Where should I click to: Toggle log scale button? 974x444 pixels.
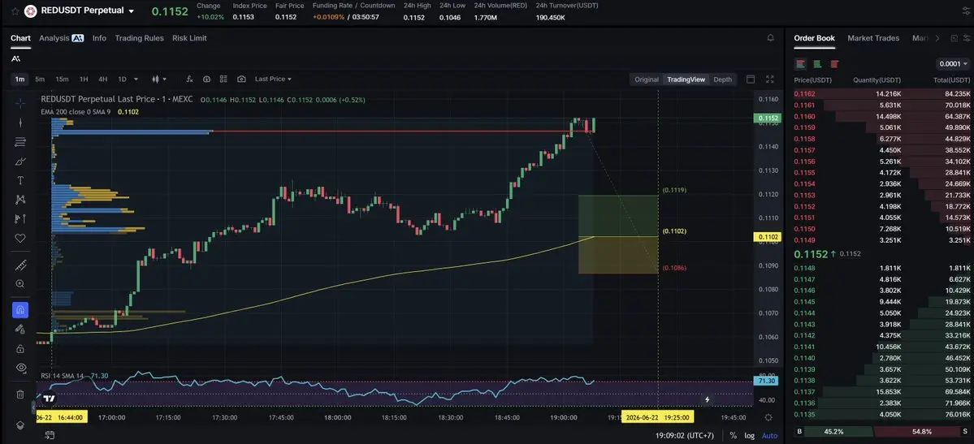(x=750, y=436)
